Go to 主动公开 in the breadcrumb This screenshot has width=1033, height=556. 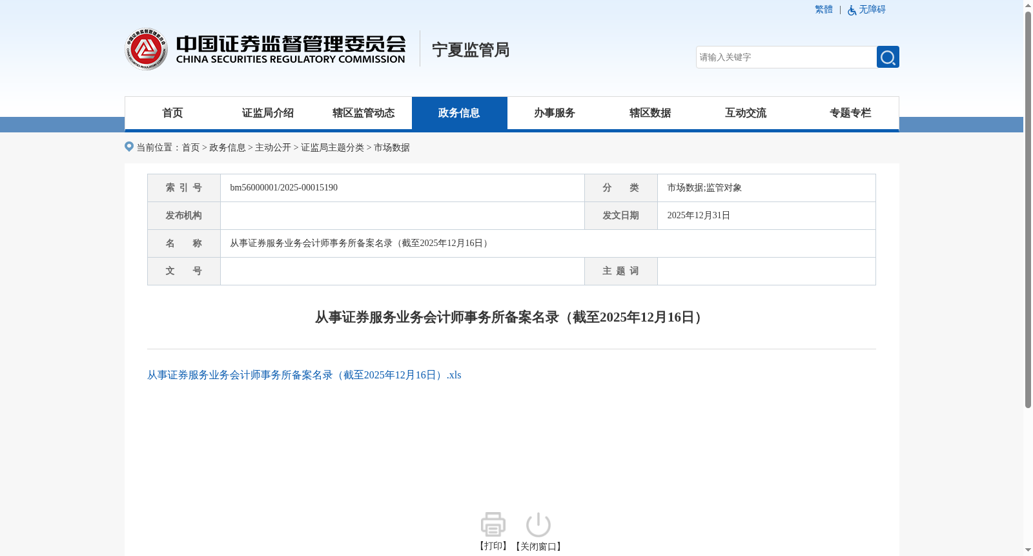273,148
